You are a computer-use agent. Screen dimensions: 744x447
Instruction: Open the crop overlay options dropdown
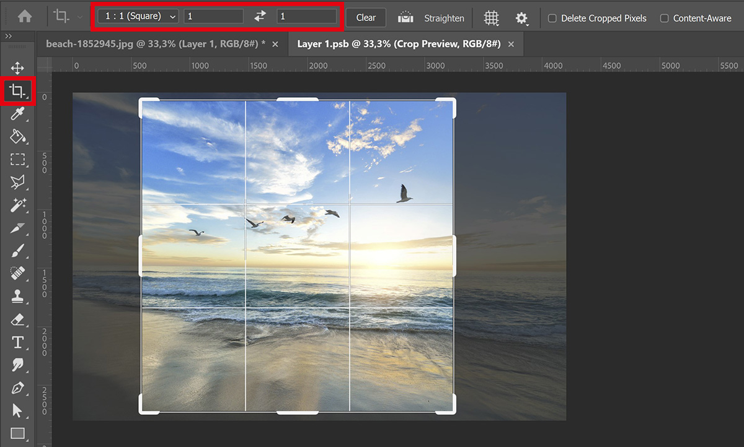[x=491, y=18]
